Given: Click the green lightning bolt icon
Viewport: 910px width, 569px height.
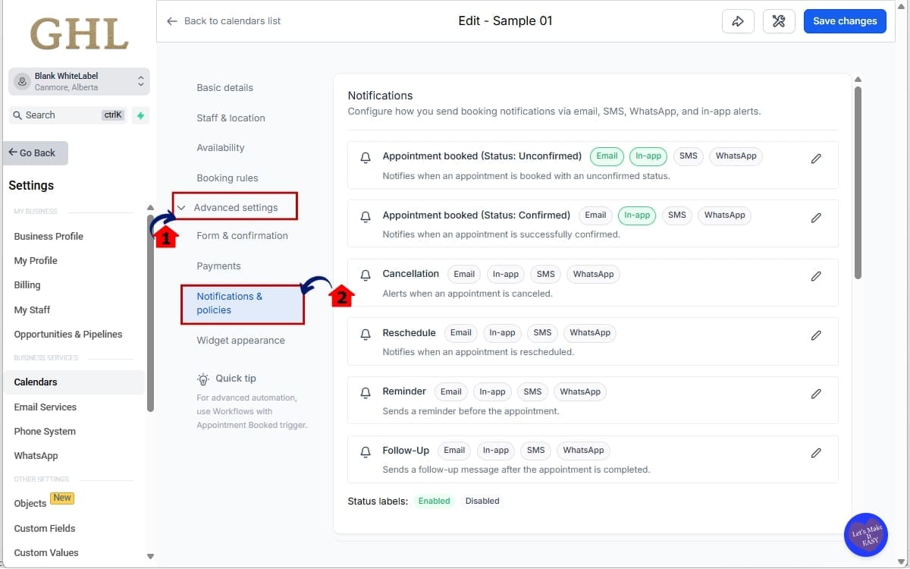Looking at the screenshot, I should (140, 115).
